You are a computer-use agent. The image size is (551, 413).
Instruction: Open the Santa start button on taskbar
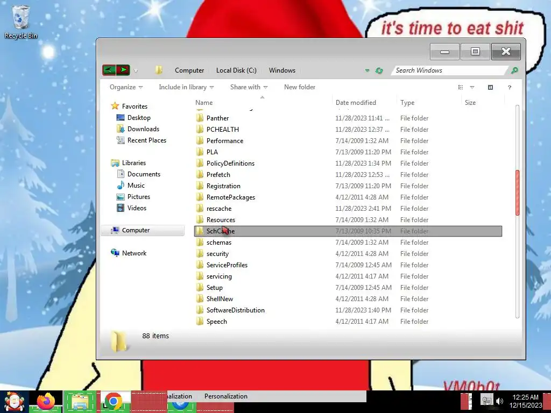pos(14,402)
